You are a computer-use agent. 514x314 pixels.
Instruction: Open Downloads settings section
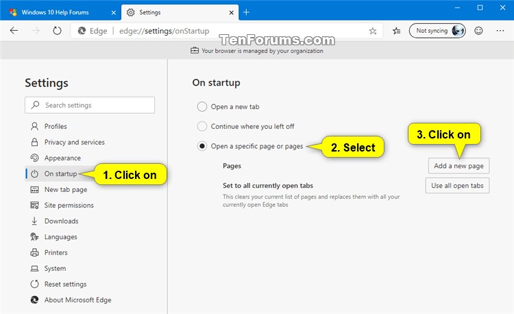click(x=61, y=221)
